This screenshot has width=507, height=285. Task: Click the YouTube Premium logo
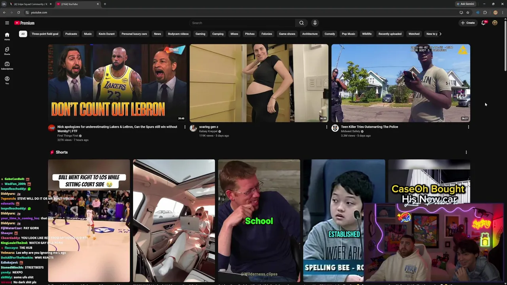click(24, 23)
